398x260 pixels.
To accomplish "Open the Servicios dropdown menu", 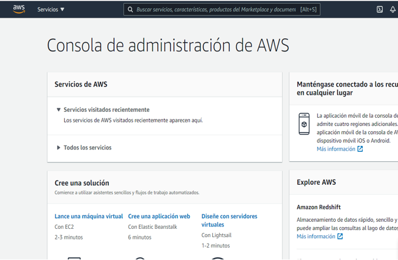I will click(51, 9).
